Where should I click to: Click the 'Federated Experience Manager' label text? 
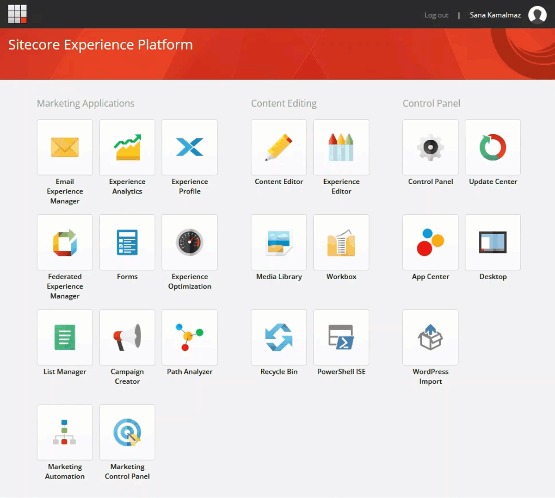coord(65,286)
